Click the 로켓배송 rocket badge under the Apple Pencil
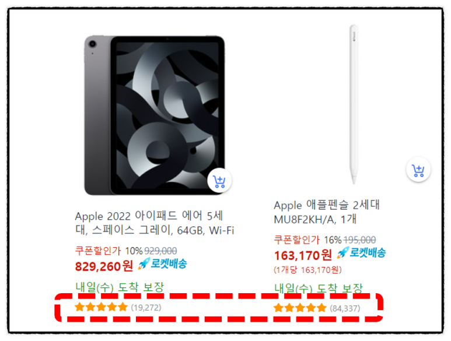The width and height of the screenshot is (451, 341). pyautogui.click(x=361, y=252)
